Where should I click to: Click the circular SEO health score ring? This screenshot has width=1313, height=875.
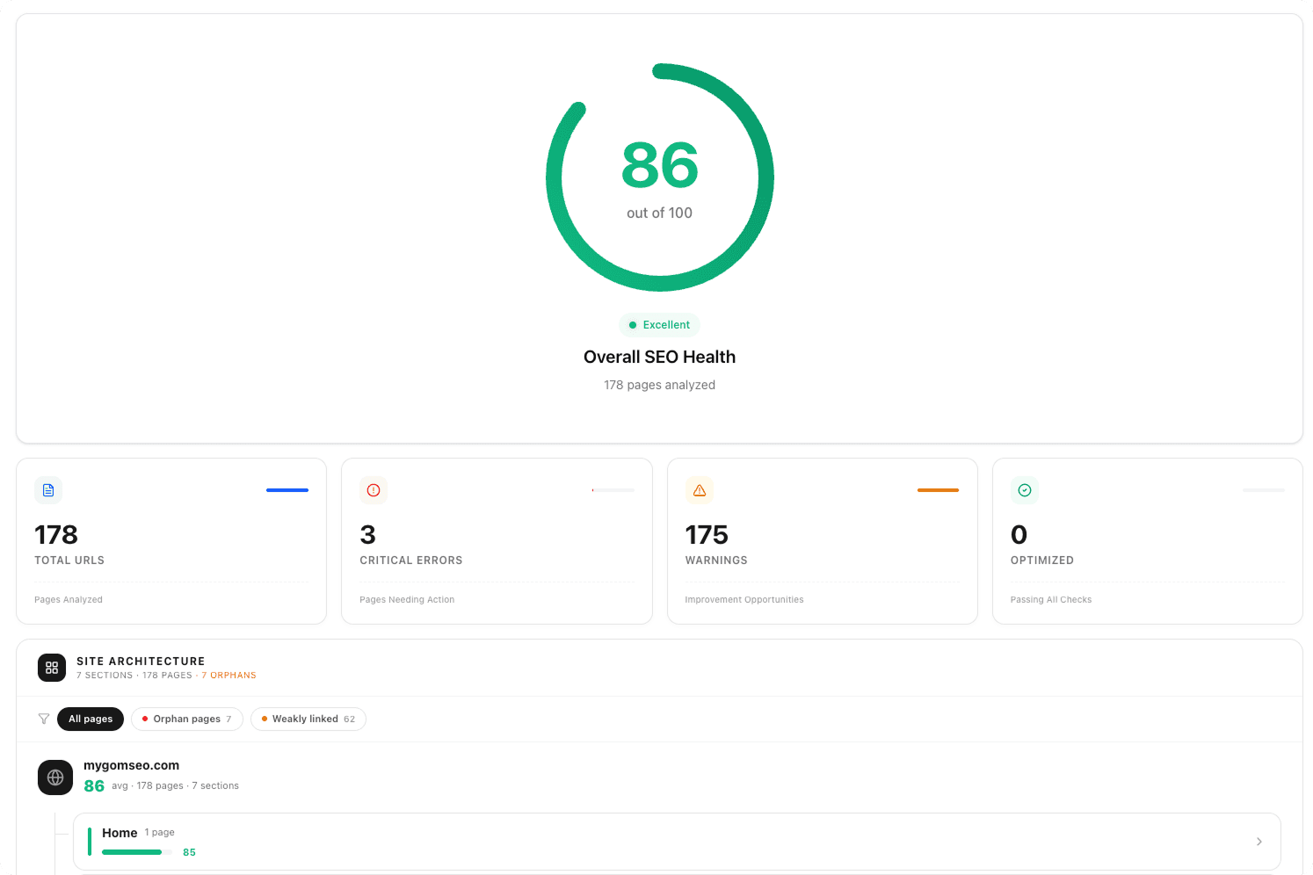coord(660,176)
